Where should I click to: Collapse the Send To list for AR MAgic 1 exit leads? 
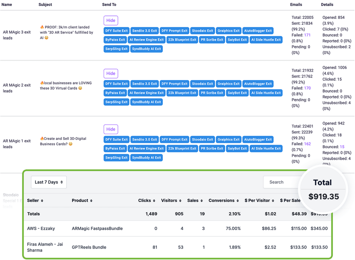111,129
